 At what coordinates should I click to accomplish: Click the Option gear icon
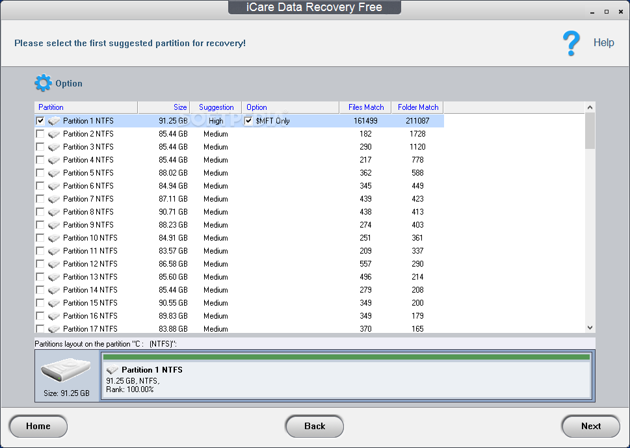click(43, 83)
